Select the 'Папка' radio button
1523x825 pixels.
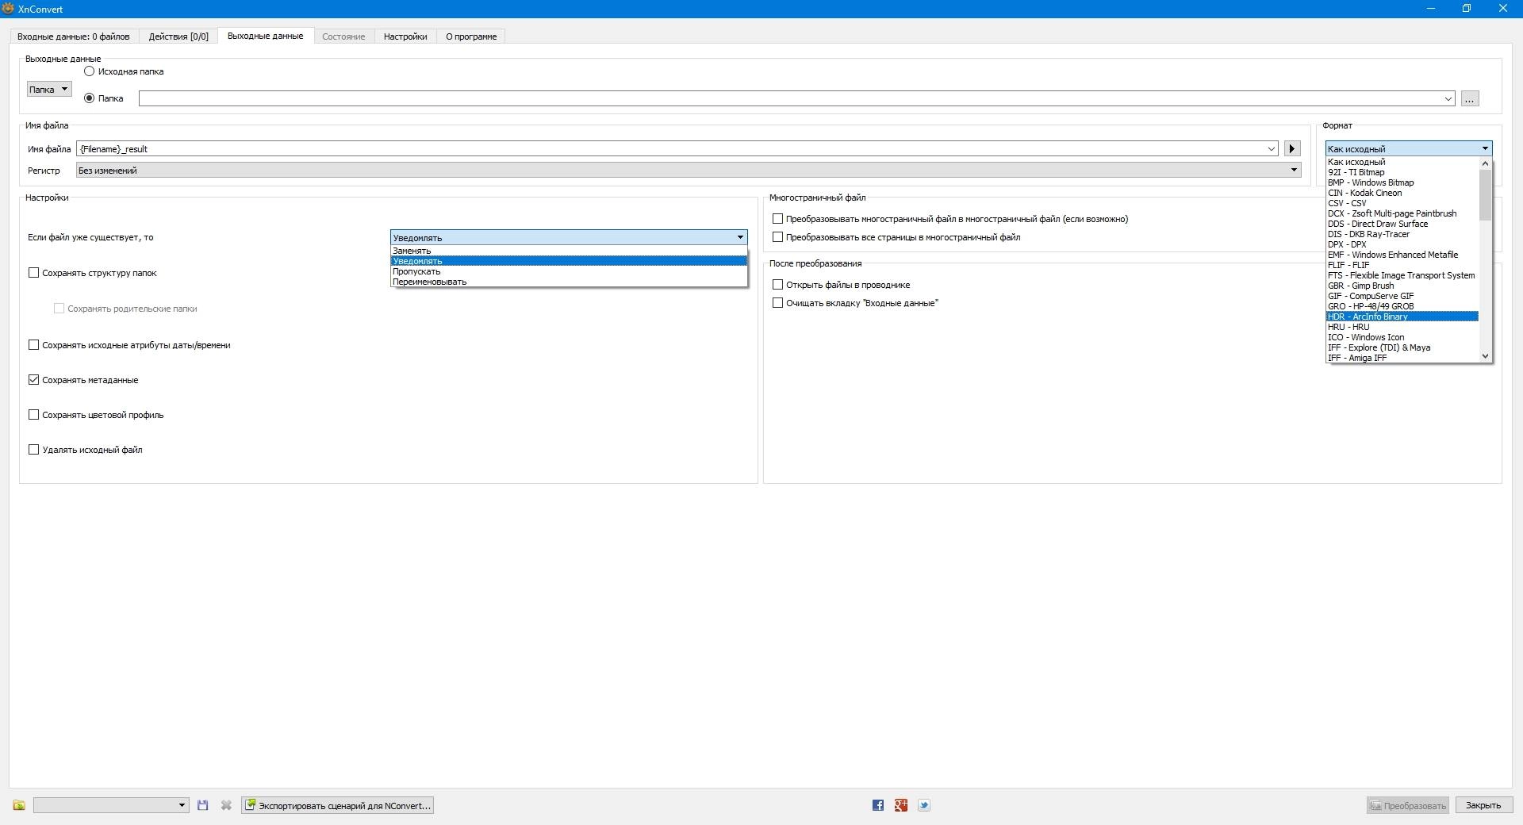pyautogui.click(x=90, y=98)
